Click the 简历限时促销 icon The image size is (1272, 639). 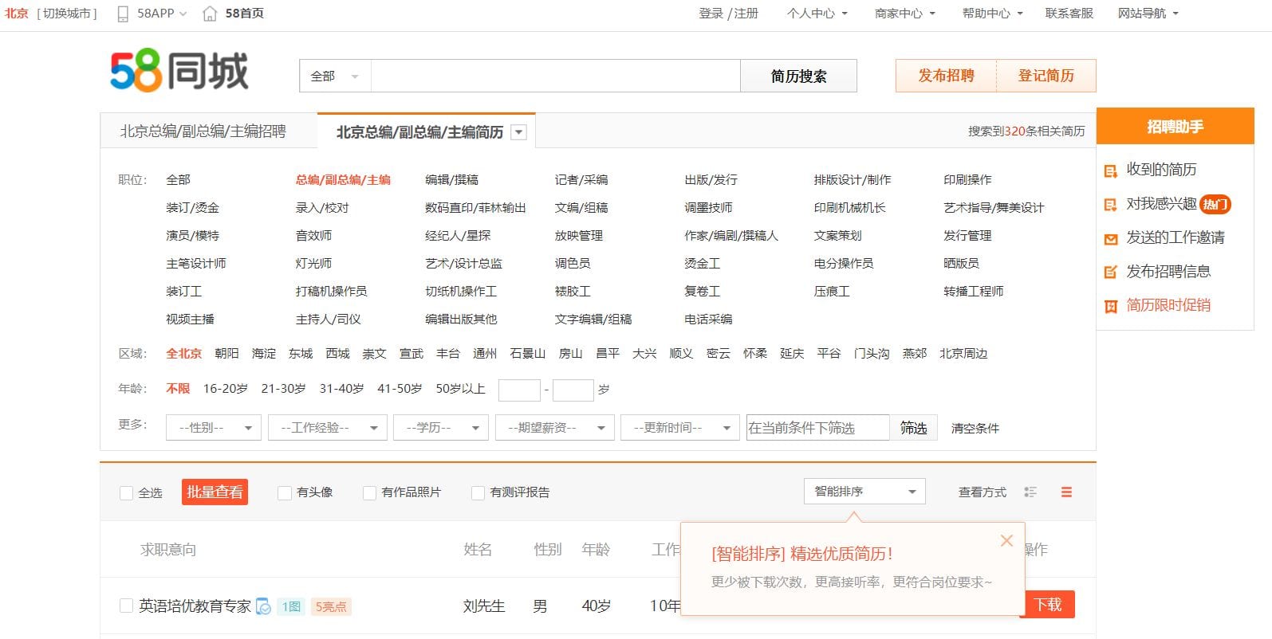click(1110, 306)
